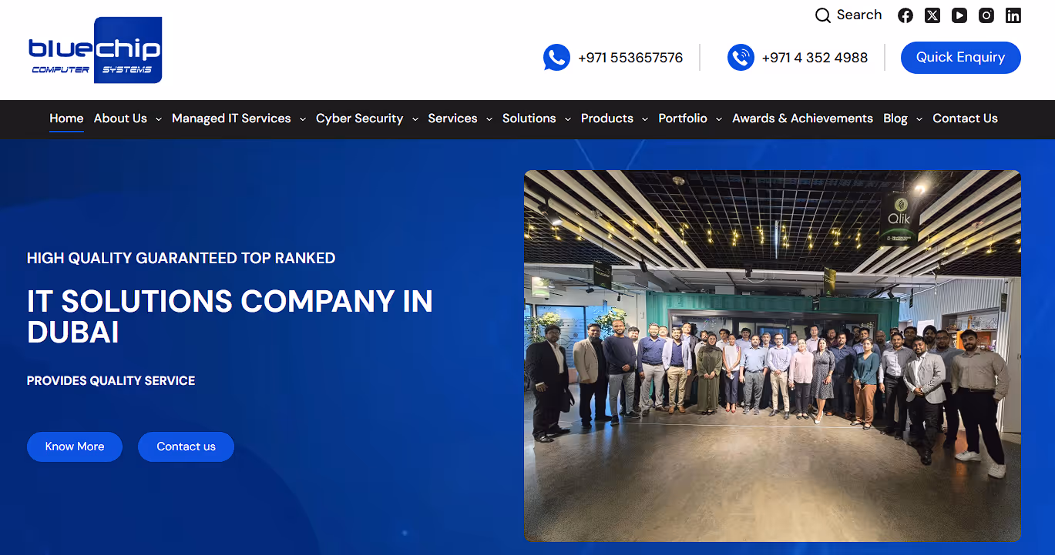The width and height of the screenshot is (1055, 555).
Task: Call the +971 553657576 number link
Action: point(630,58)
